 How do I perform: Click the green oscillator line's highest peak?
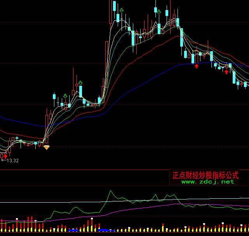click(x=111, y=191)
